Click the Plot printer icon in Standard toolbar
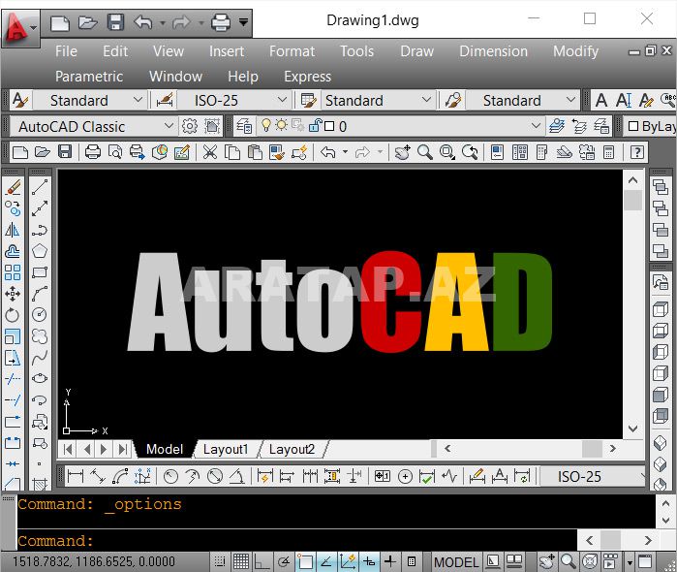This screenshot has width=677, height=572. [92, 152]
